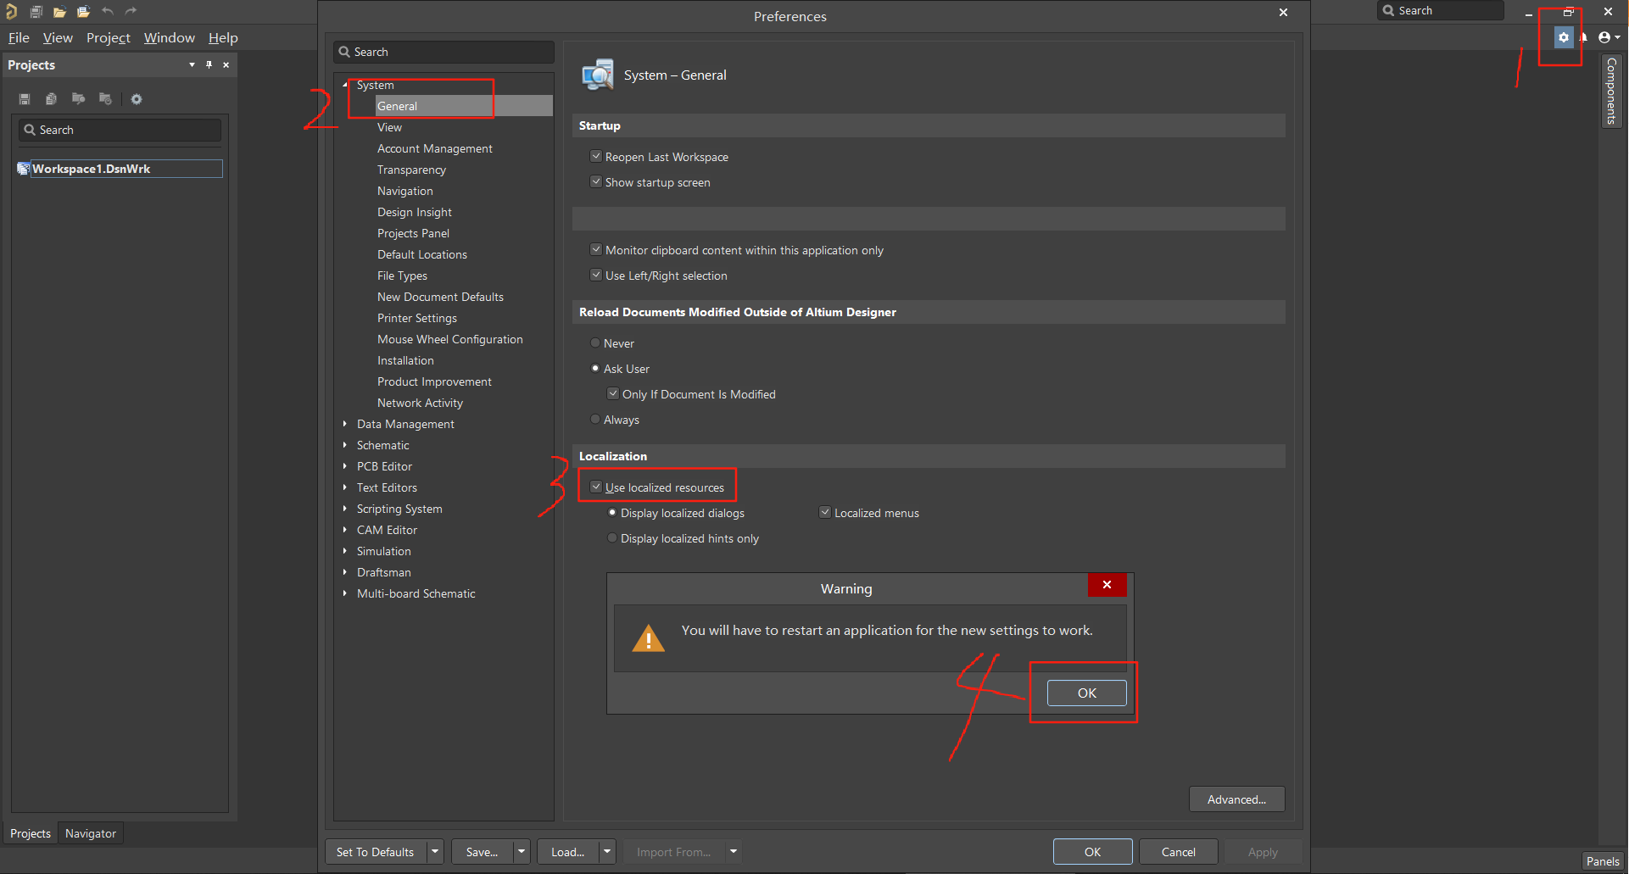The height and width of the screenshot is (874, 1629).
Task: Click the Workspace1.DsnWrk workspace icon
Action: tap(24, 169)
